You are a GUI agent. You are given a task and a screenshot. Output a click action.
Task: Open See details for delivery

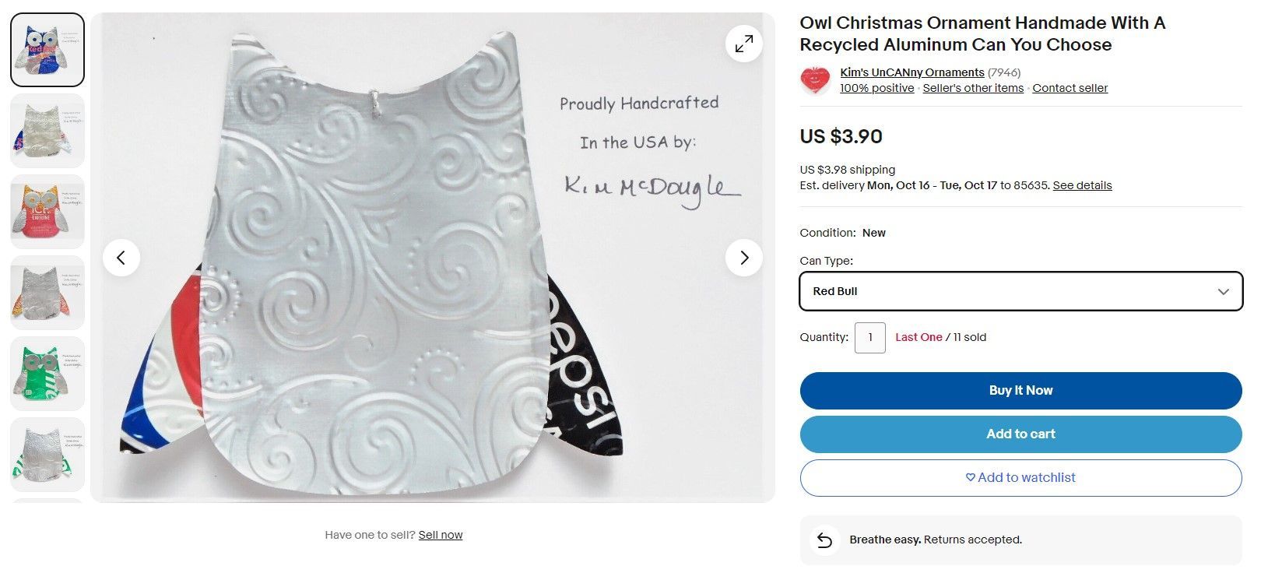click(x=1083, y=185)
